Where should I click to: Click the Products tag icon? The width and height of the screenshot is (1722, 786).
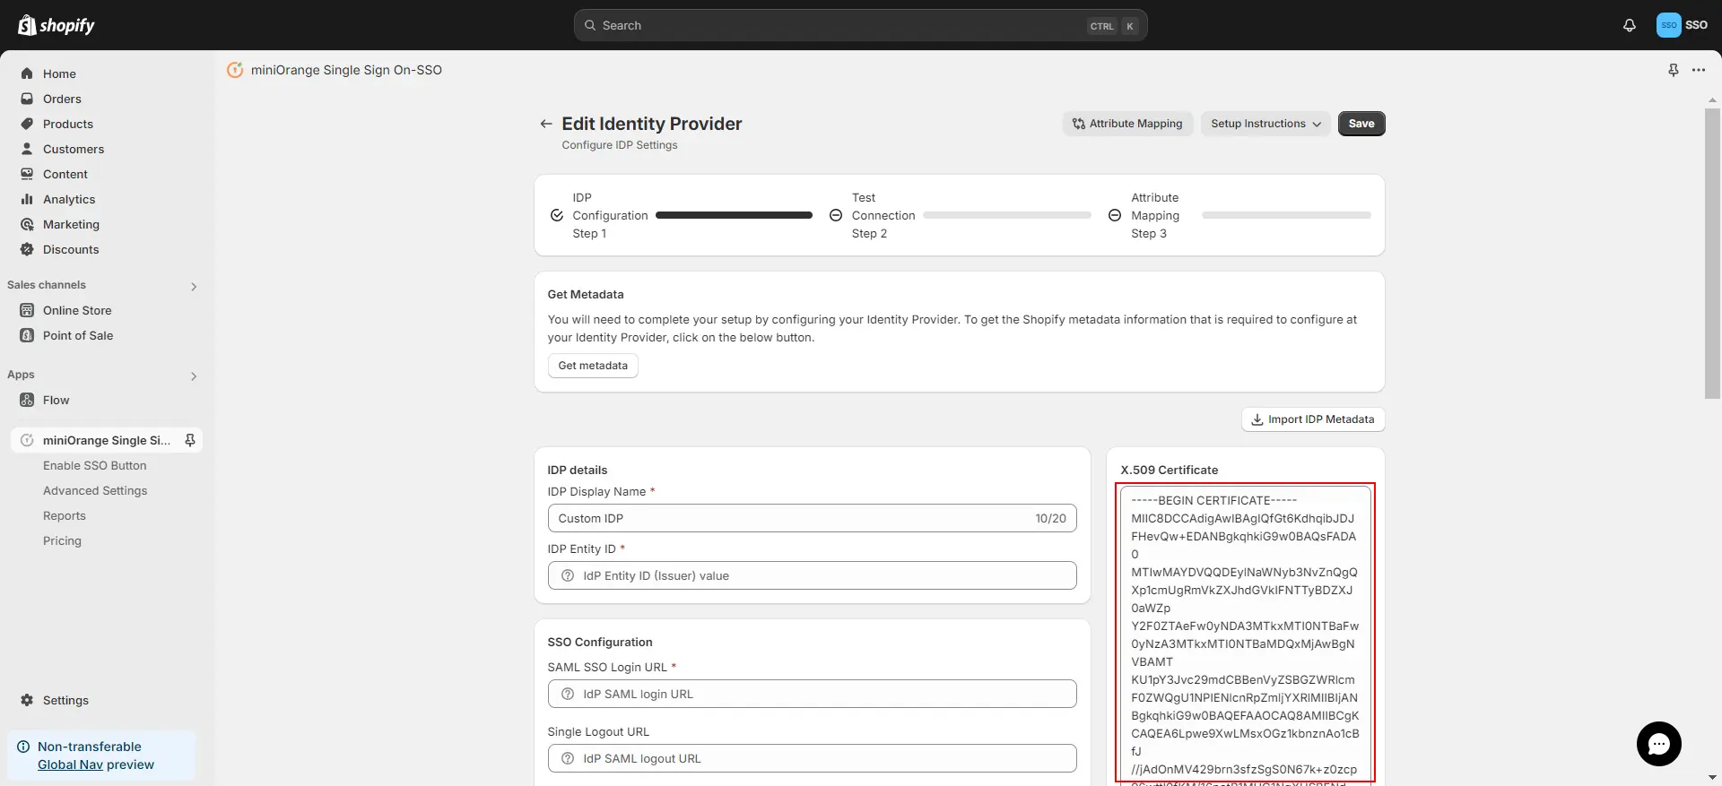pyautogui.click(x=27, y=124)
